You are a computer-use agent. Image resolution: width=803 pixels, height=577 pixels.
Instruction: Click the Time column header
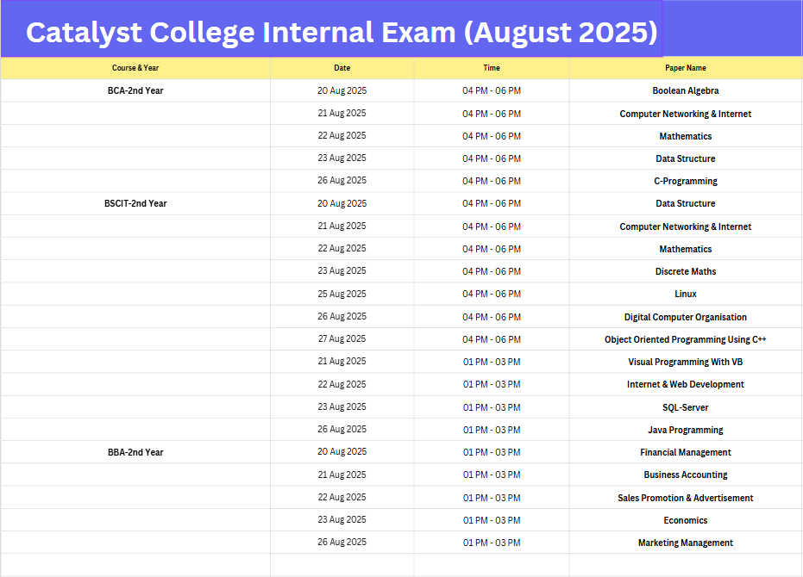click(492, 68)
